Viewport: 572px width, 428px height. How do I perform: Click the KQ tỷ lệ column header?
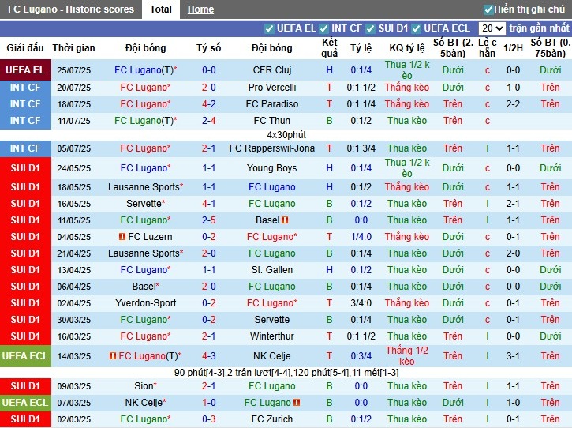407,48
